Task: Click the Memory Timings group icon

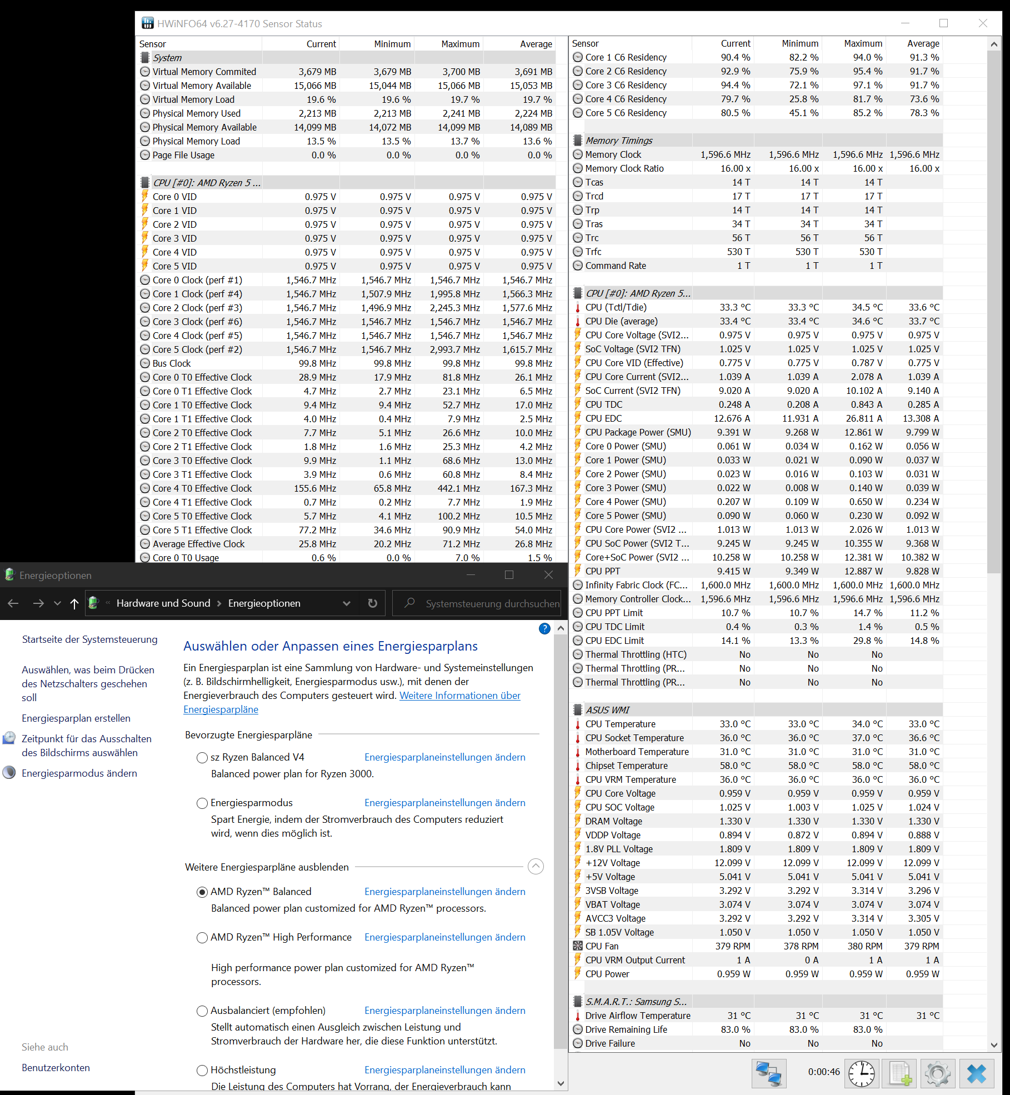Action: 578,141
